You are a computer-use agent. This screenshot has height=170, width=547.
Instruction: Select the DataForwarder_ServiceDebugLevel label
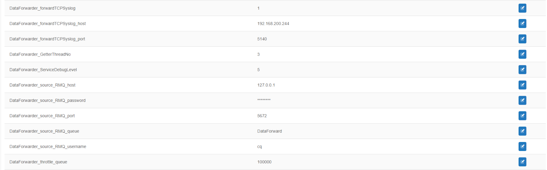tap(43, 69)
